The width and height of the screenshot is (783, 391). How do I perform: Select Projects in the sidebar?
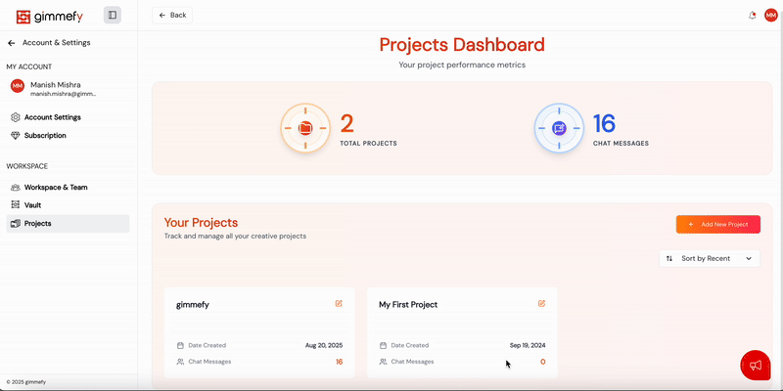pos(37,224)
